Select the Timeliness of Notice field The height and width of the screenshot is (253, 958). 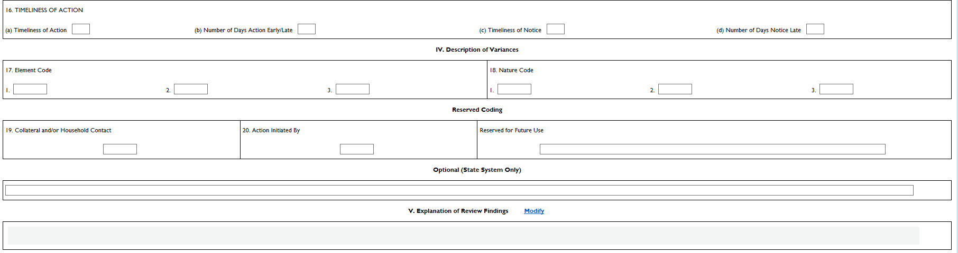click(556, 30)
